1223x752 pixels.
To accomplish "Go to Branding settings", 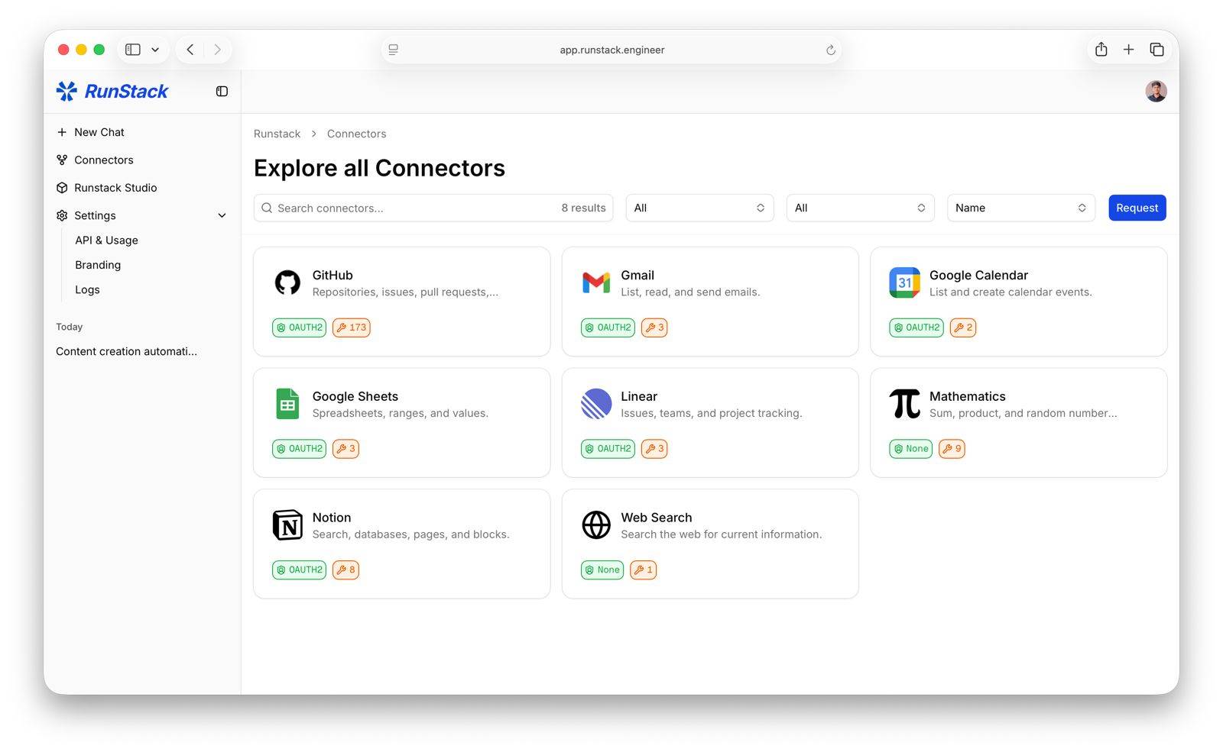I will pos(98,265).
